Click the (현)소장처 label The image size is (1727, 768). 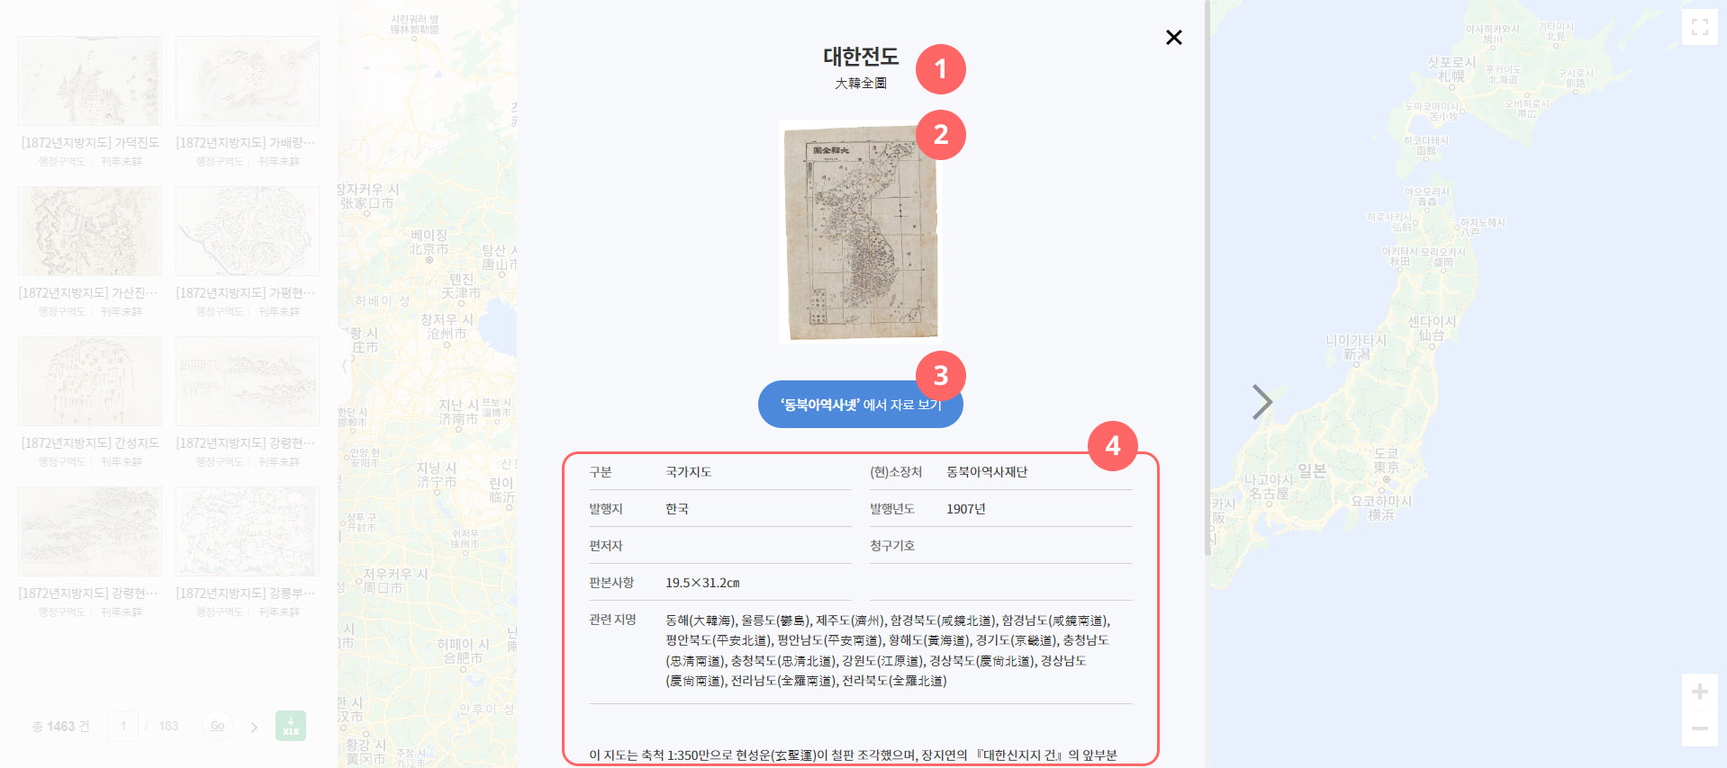896,472
